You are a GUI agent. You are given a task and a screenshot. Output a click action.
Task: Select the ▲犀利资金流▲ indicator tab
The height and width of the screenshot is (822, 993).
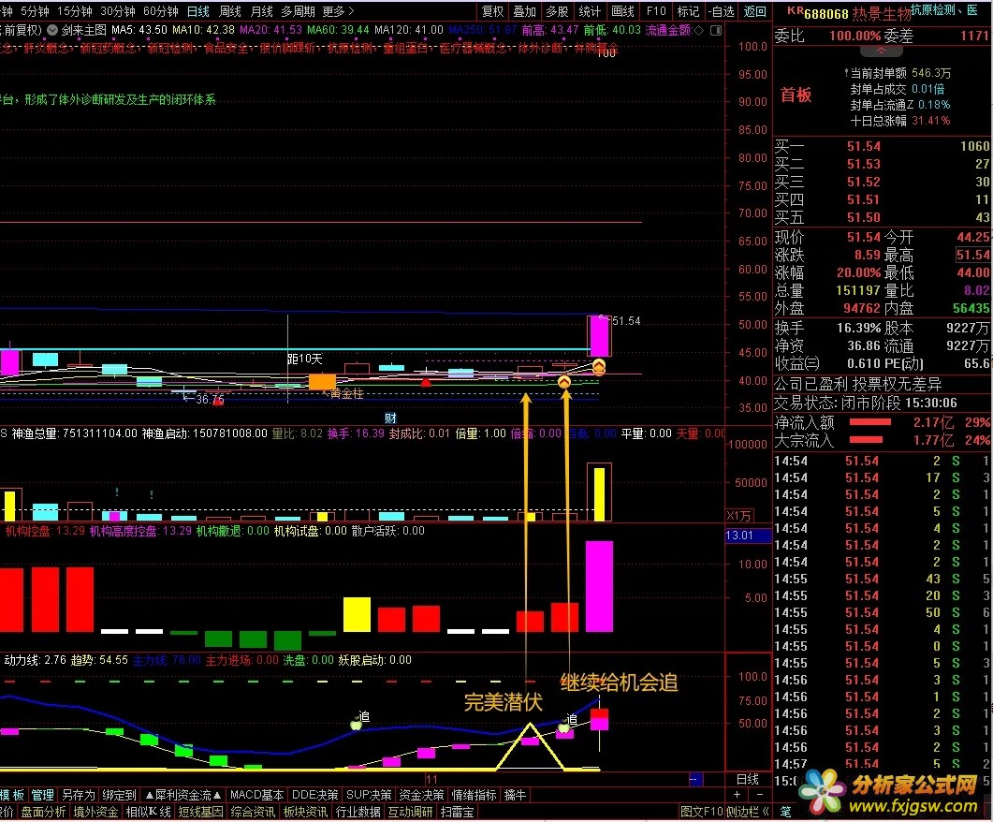(x=183, y=795)
